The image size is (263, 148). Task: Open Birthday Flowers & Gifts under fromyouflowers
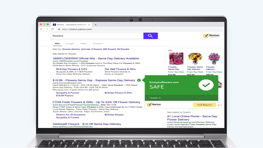tap(118, 93)
